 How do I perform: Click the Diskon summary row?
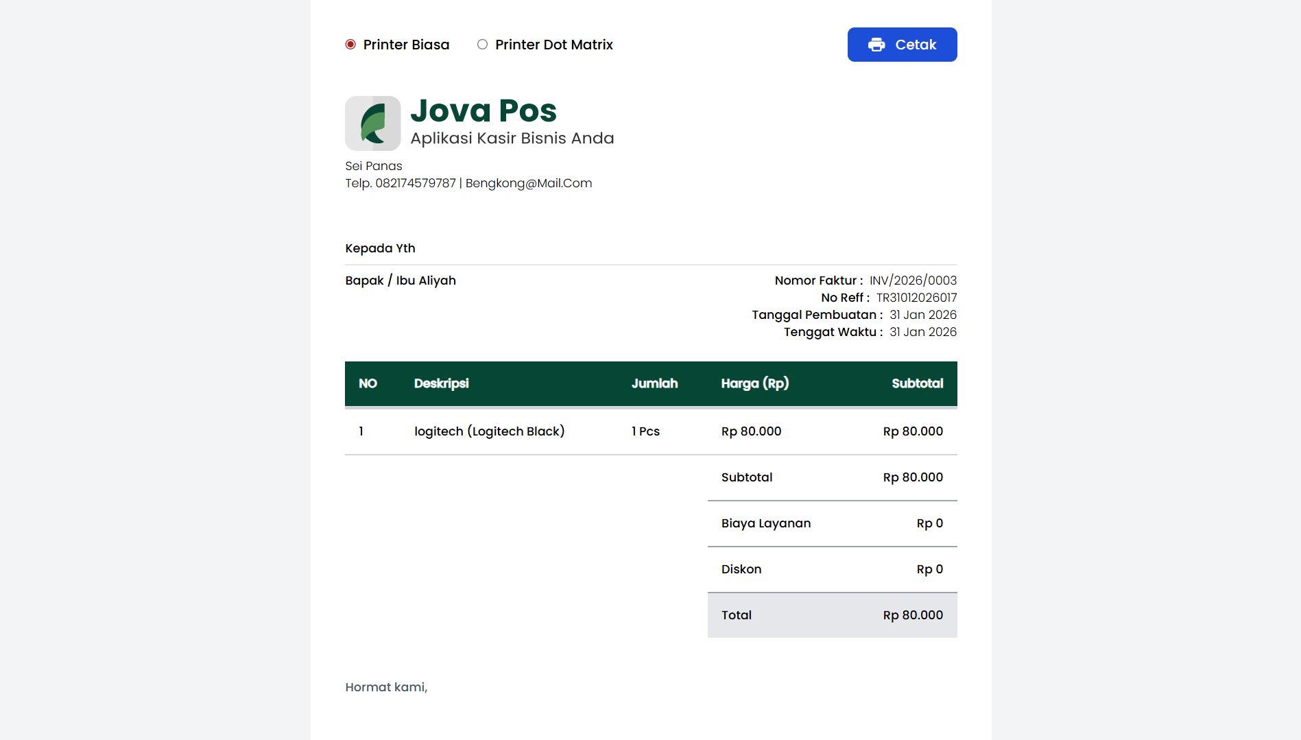[832, 569]
